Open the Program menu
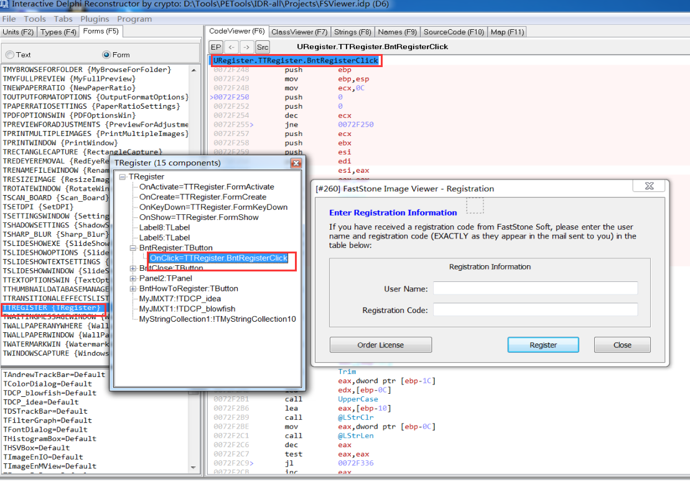 (134, 19)
